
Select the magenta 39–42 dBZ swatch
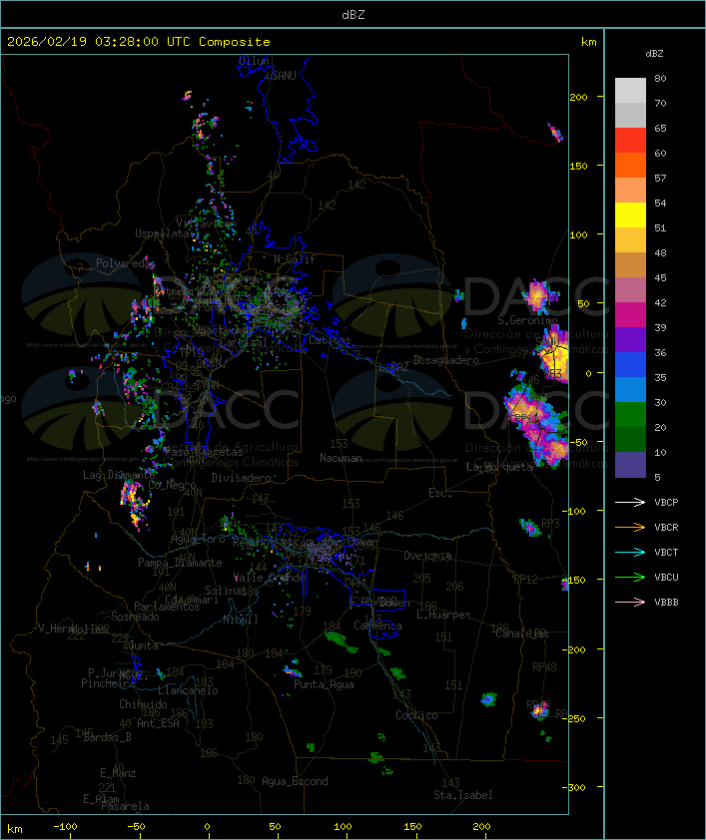click(x=630, y=315)
